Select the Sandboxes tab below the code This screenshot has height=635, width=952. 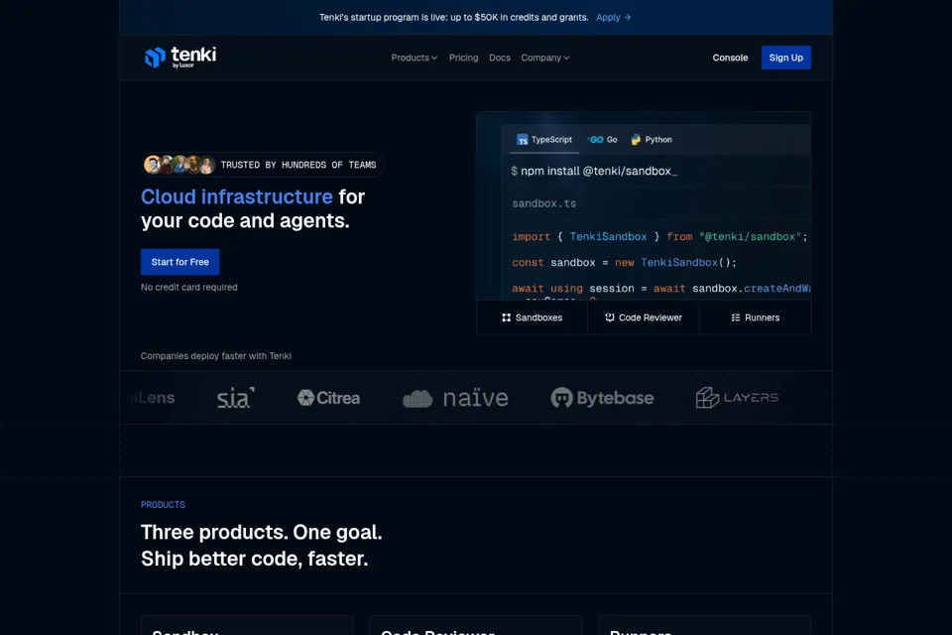532,317
